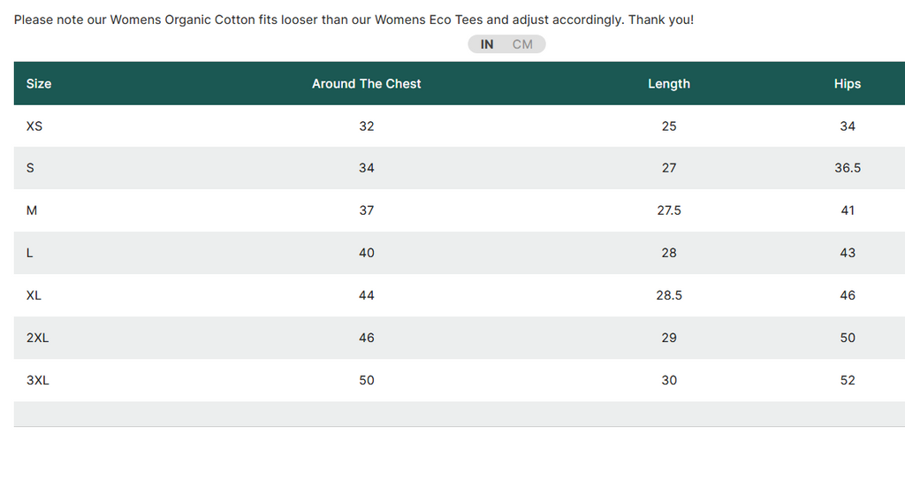Select the 2XL size row label
905x495 pixels.
click(37, 338)
